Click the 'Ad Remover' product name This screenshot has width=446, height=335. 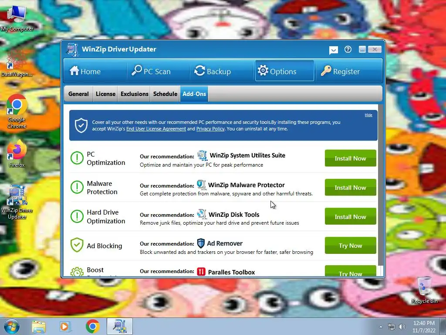[x=225, y=243]
